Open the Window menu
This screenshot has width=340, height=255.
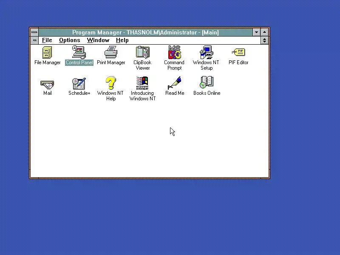click(98, 40)
